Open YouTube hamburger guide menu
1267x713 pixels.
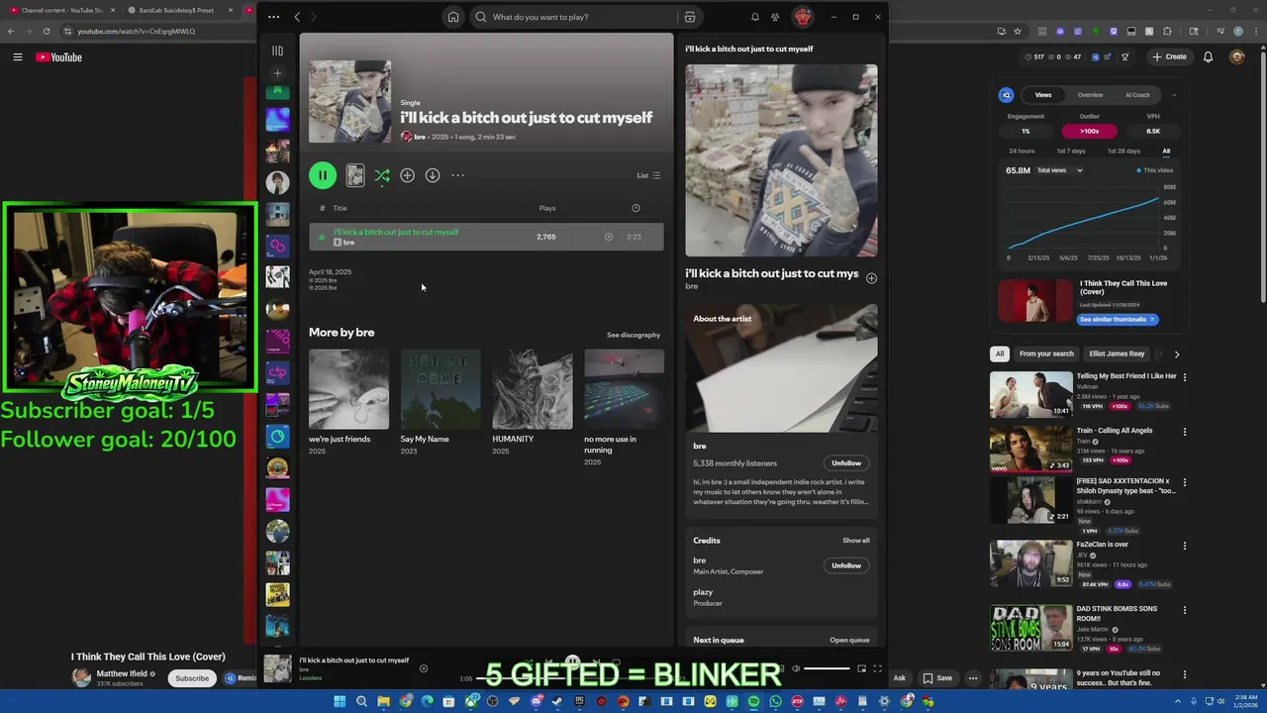pyautogui.click(x=18, y=57)
